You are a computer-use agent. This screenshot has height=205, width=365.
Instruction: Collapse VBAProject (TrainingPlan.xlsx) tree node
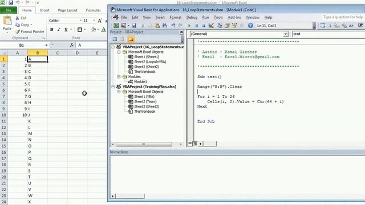(113, 87)
